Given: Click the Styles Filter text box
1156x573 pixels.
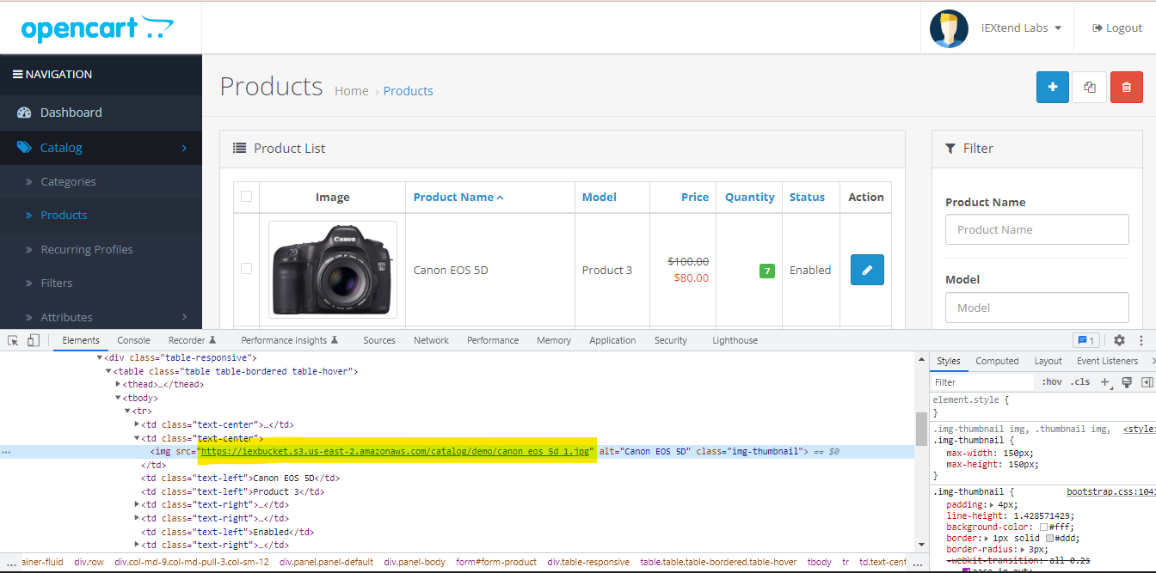Looking at the screenshot, I should [983, 382].
